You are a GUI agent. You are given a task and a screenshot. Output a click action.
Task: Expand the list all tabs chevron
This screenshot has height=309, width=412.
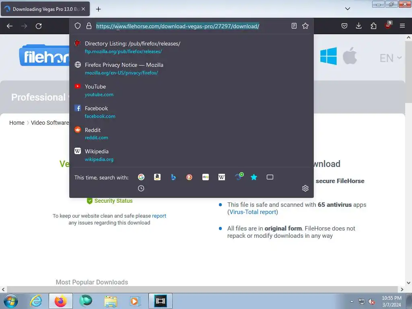347,9
